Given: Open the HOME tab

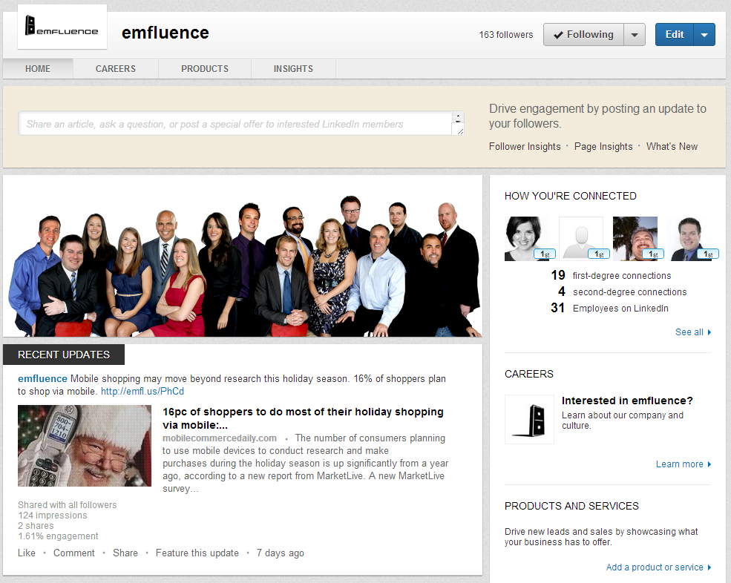Looking at the screenshot, I should 38,68.
